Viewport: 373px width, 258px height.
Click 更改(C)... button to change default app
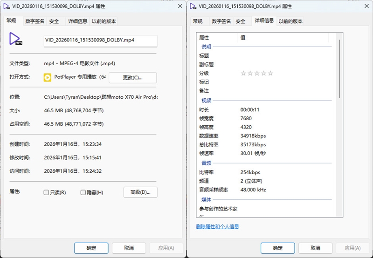(133, 77)
